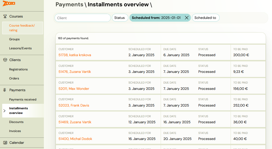272x149 pixels.
Task: Click the Zooza logo icon
Action: point(9,4)
